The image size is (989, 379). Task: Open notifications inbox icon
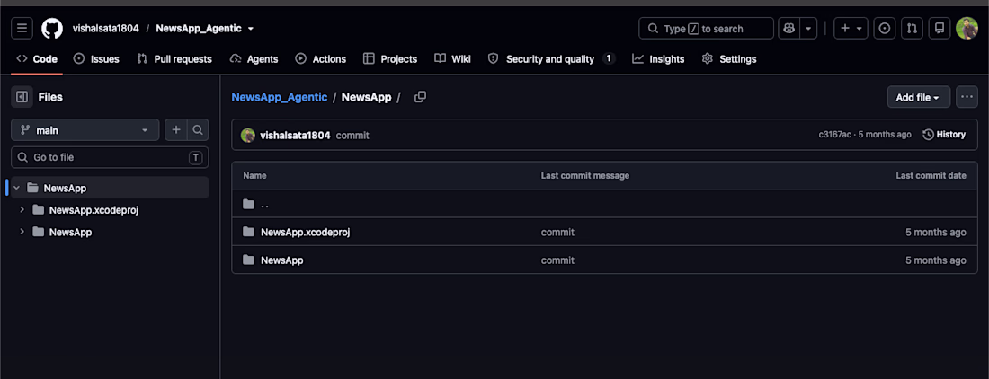click(940, 29)
